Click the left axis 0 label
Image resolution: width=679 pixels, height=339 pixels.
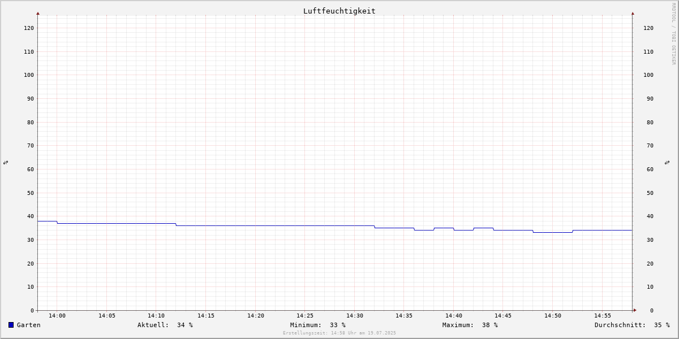point(32,311)
